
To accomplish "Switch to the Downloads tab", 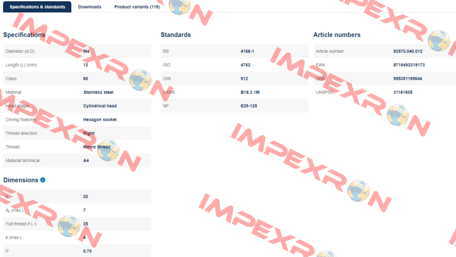I will (89, 6).
